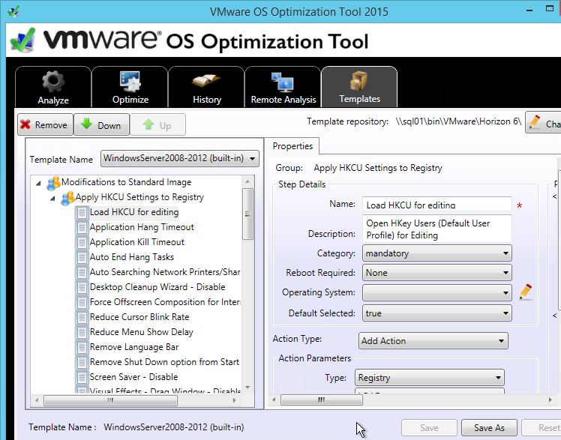This screenshot has height=440, width=561.
Task: Open the Default Selected dropdown
Action: tap(436, 313)
